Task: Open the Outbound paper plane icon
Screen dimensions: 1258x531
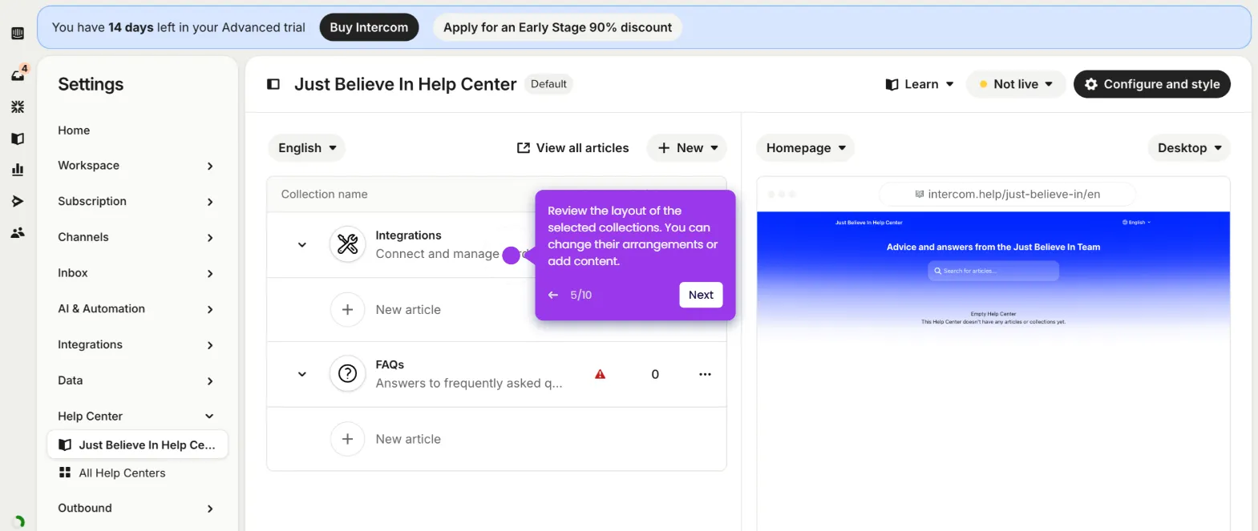Action: point(18,201)
